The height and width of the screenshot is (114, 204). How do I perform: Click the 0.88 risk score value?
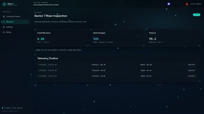coord(41,39)
